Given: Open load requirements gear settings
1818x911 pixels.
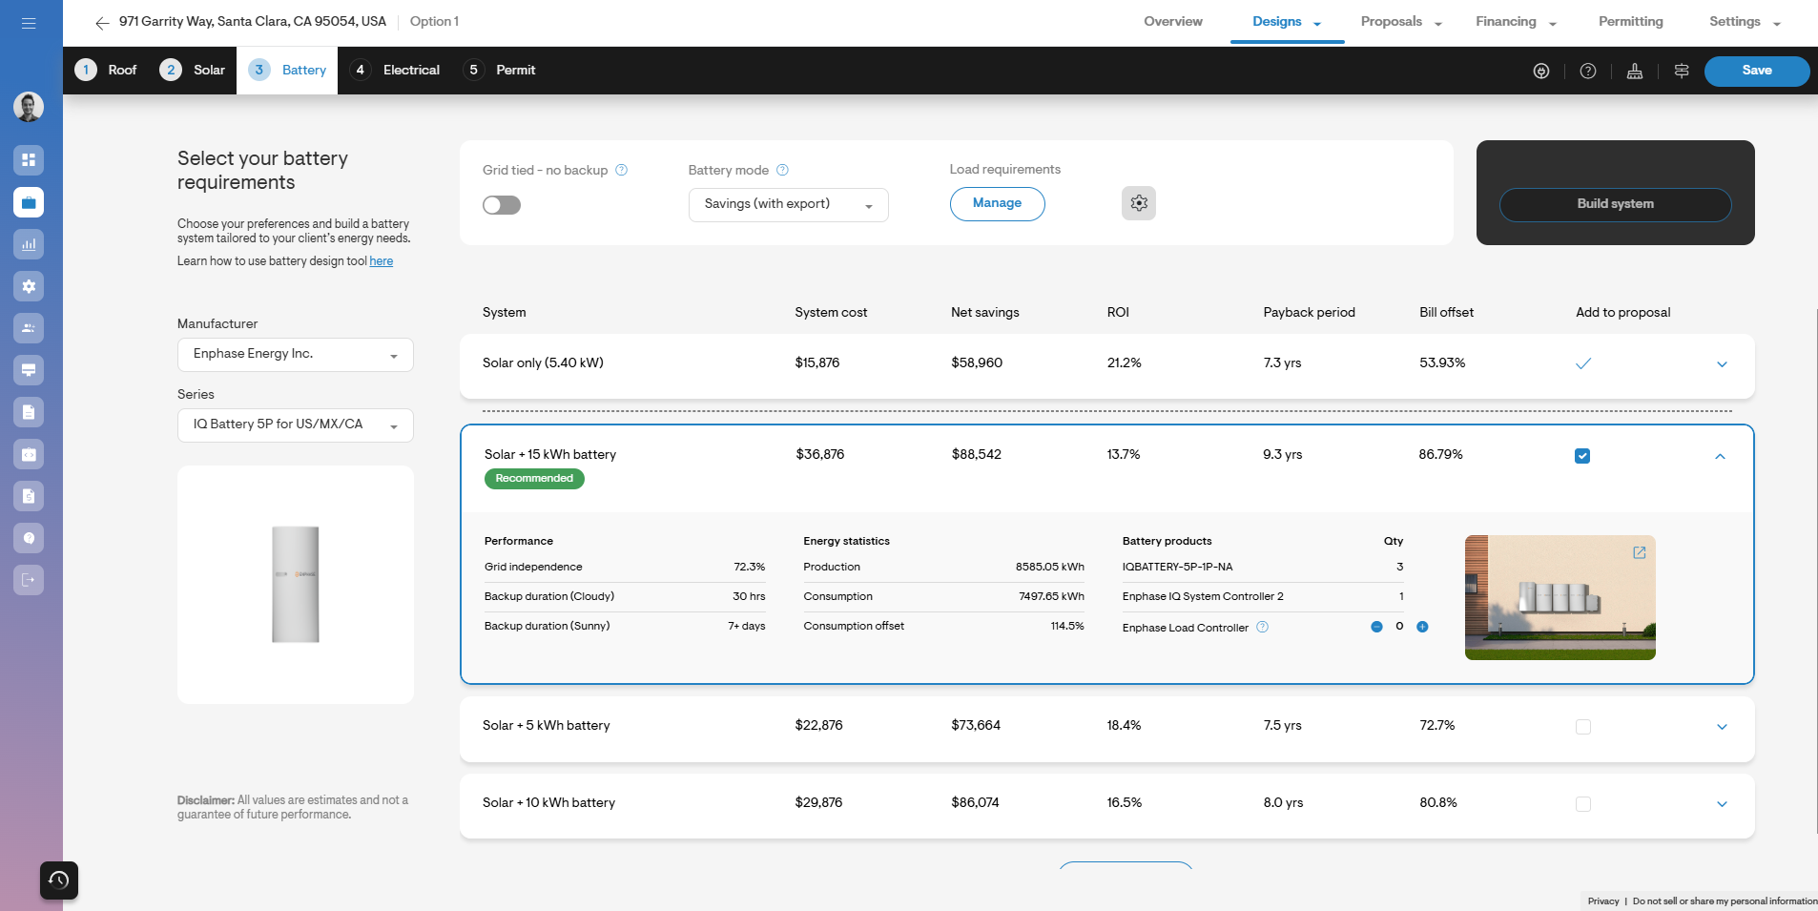Looking at the screenshot, I should (1138, 203).
